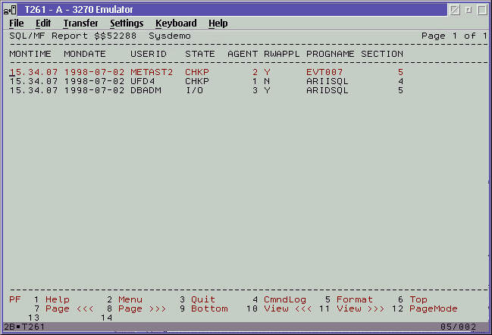The width and height of the screenshot is (492, 335).
Task: Click the PF5 Format function key
Action: (x=354, y=300)
